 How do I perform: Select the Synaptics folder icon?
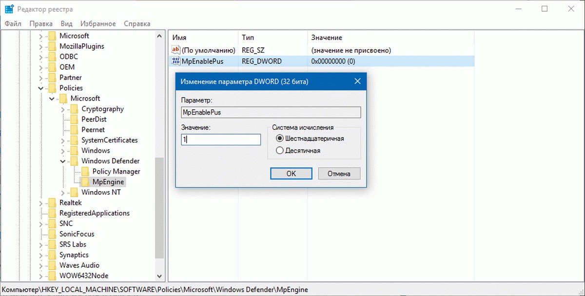tap(52, 255)
